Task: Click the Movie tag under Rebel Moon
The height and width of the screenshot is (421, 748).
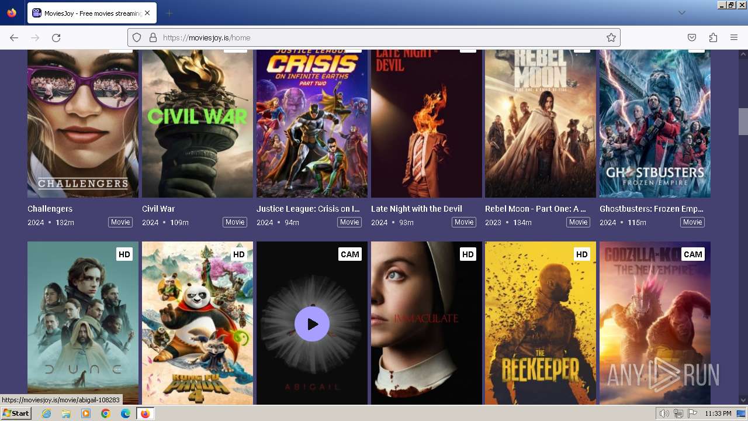Action: click(579, 222)
